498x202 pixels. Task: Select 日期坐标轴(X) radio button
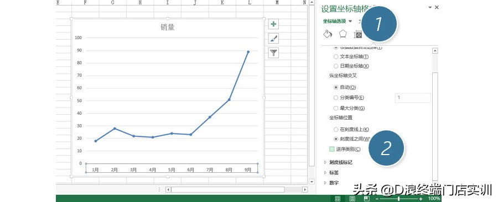coord(336,66)
